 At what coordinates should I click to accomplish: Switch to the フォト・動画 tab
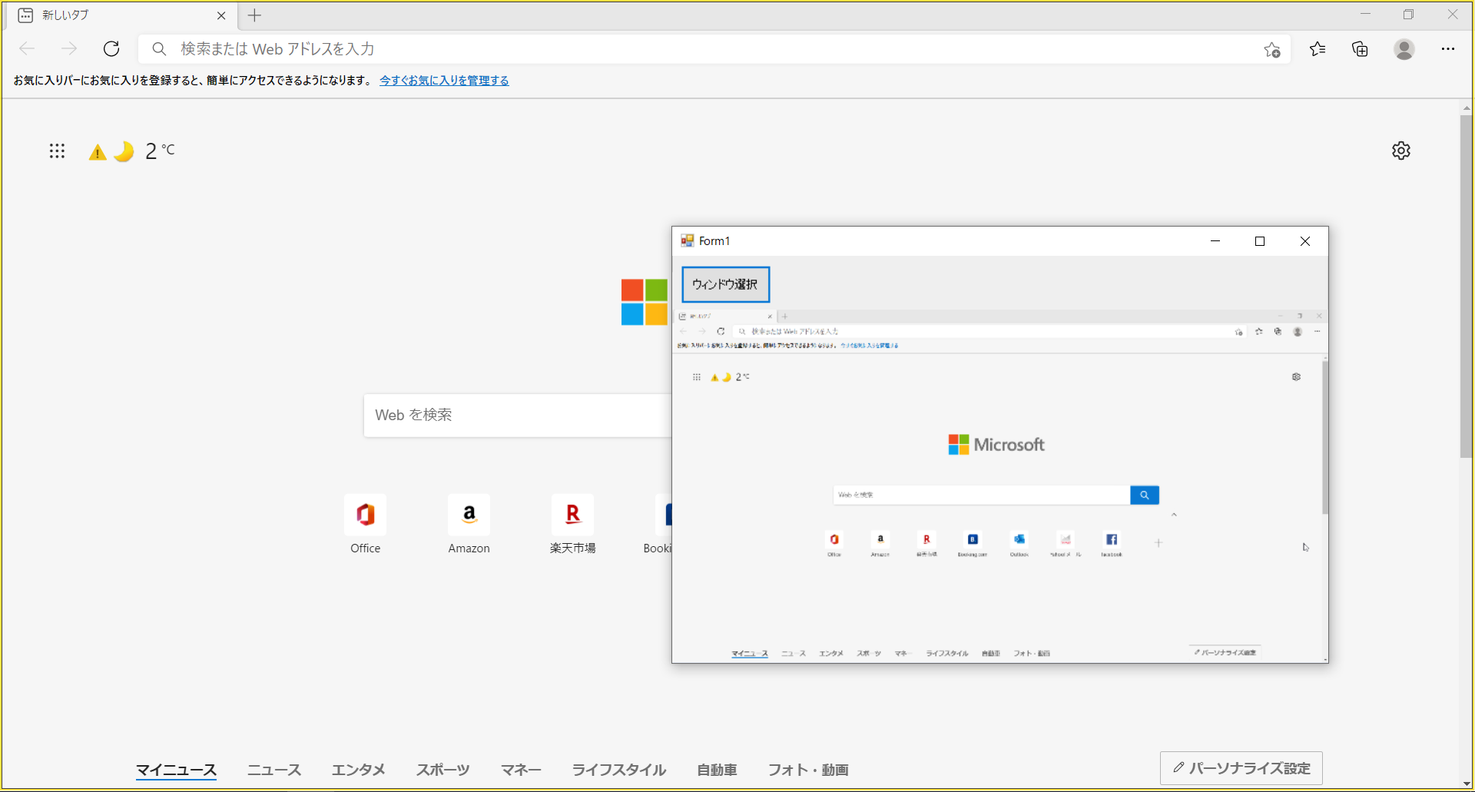coord(809,770)
